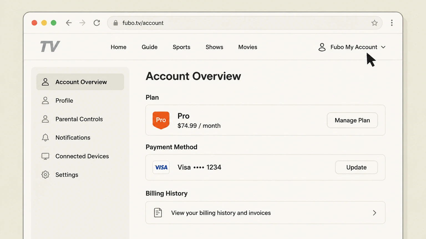Click the Profile person icon in sidebar
426x239 pixels.
45,100
